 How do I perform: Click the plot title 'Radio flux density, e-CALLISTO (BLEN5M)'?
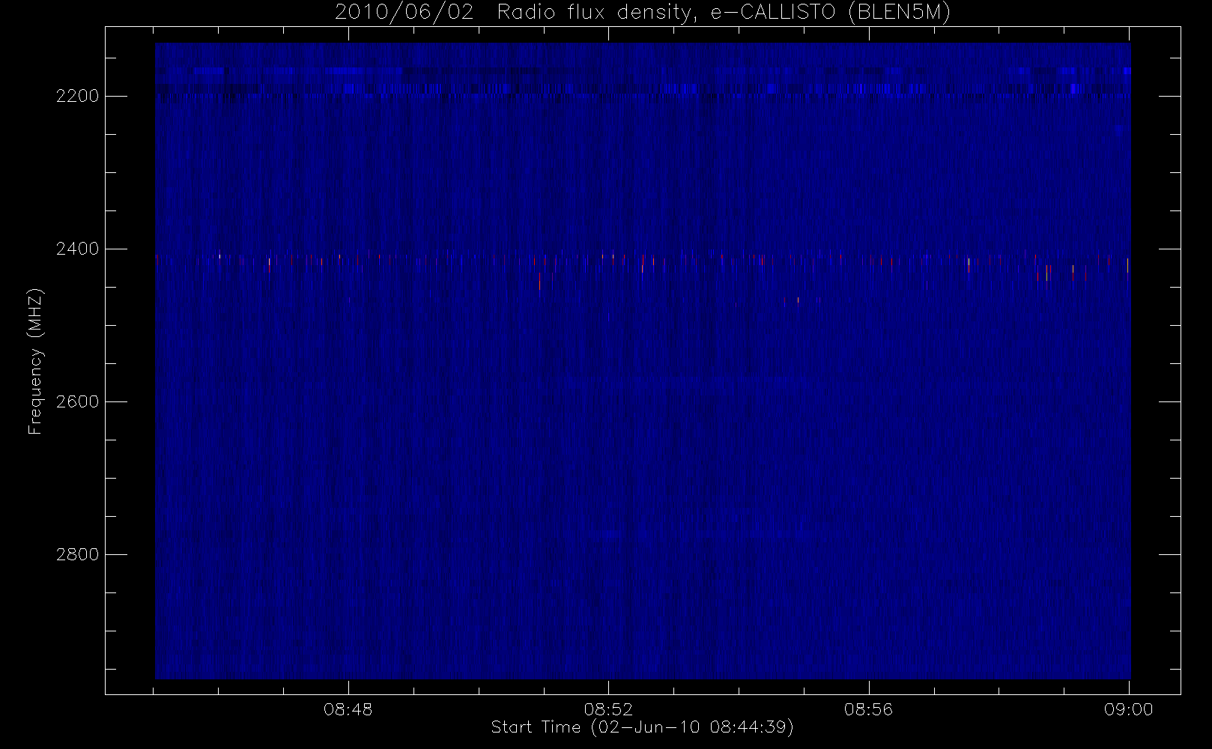724,13
